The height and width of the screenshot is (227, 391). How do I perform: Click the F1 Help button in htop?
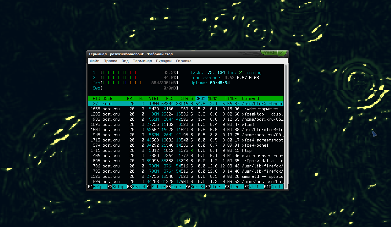[x=98, y=187]
